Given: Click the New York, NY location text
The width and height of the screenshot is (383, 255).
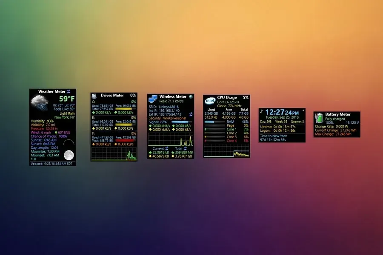Looking at the screenshot, I should 65,117.
